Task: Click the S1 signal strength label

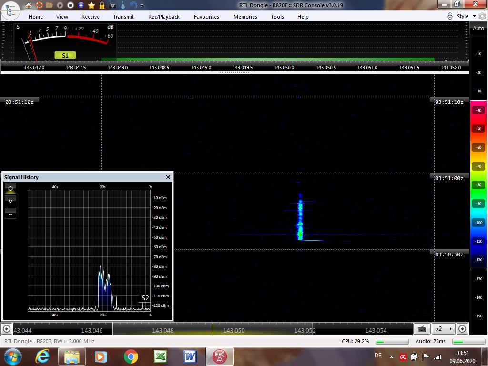Action: (65, 55)
